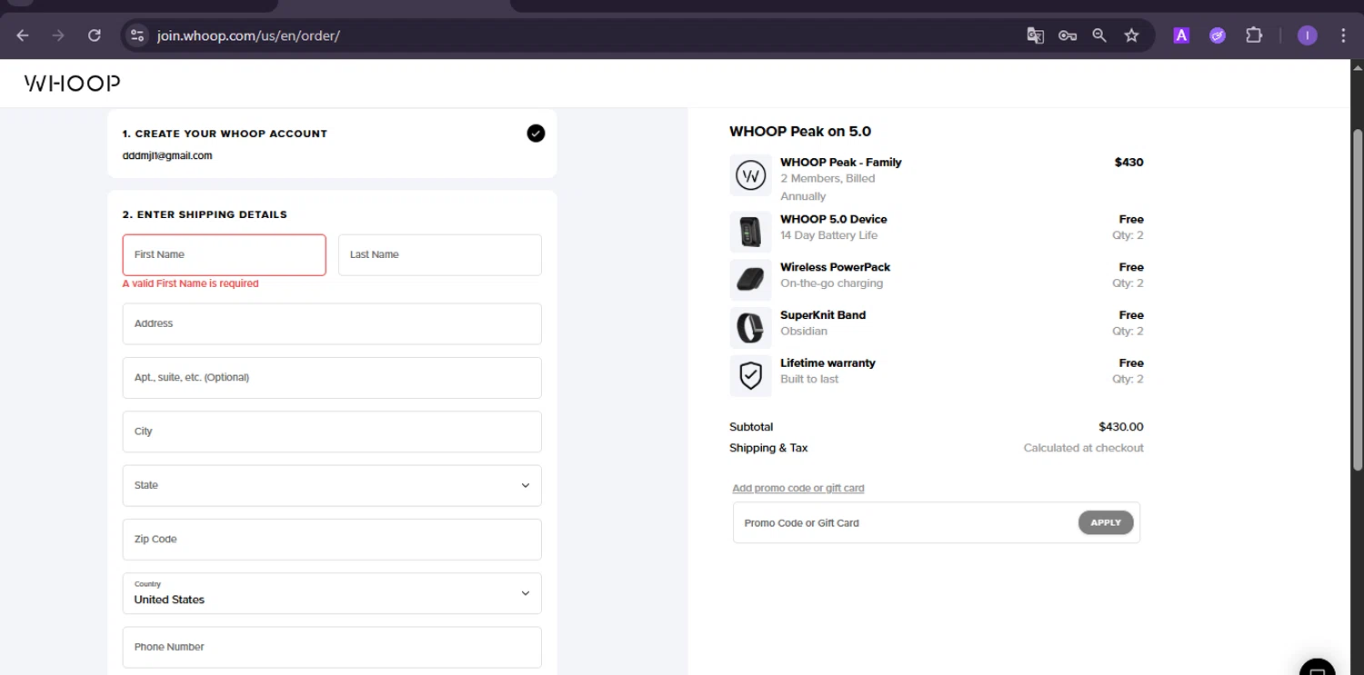Click the Wireless PowerPack thumbnail
Viewport: 1364px width, 675px height.
[x=750, y=280]
